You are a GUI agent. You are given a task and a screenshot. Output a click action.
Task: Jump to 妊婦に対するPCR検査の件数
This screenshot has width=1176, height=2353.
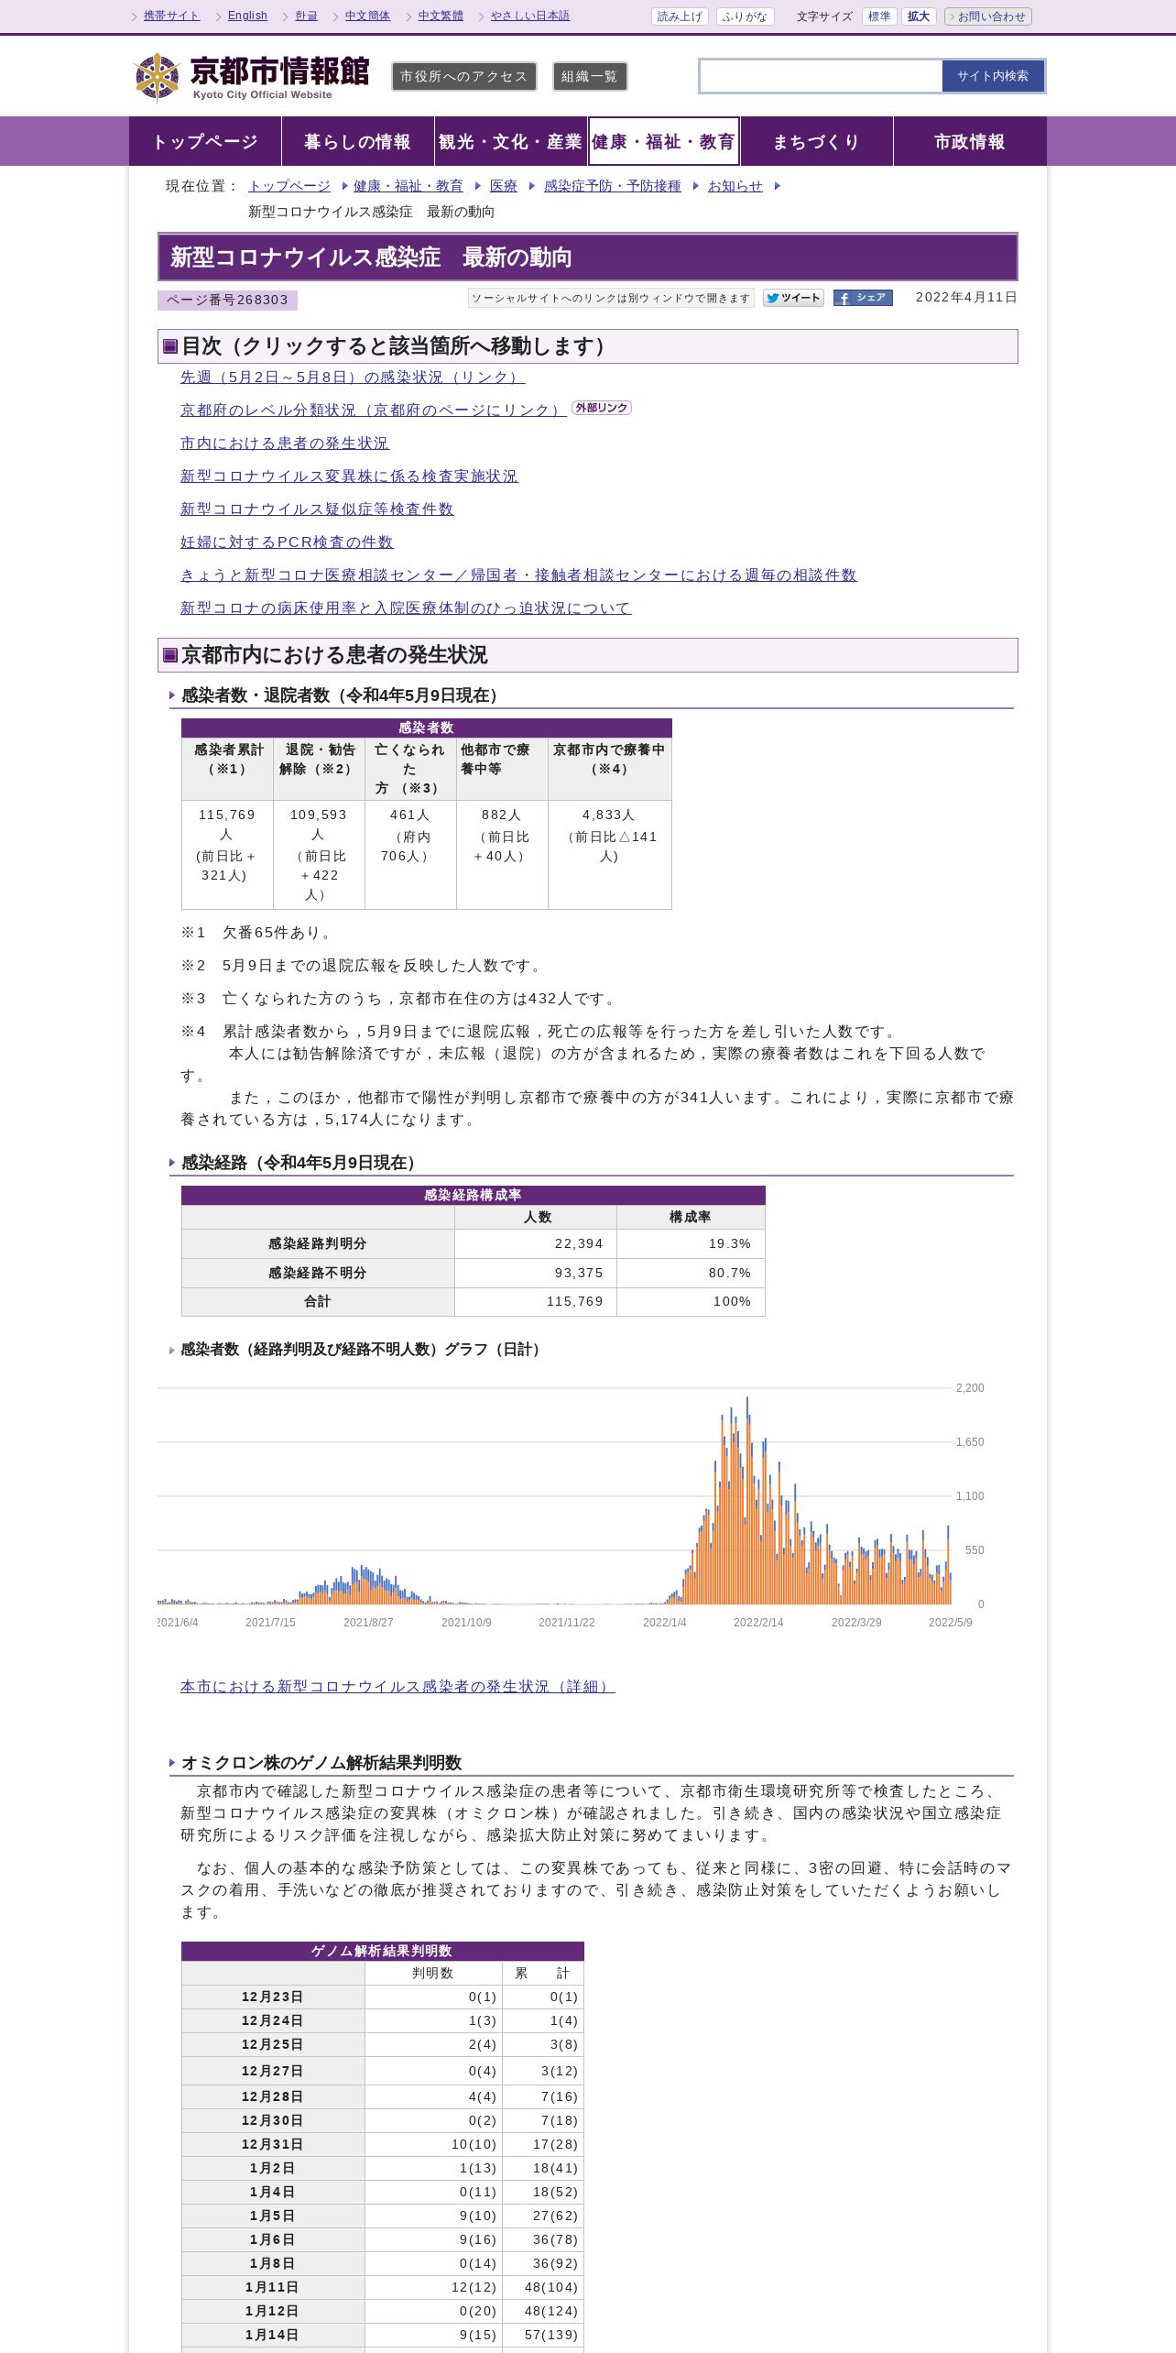(x=287, y=542)
